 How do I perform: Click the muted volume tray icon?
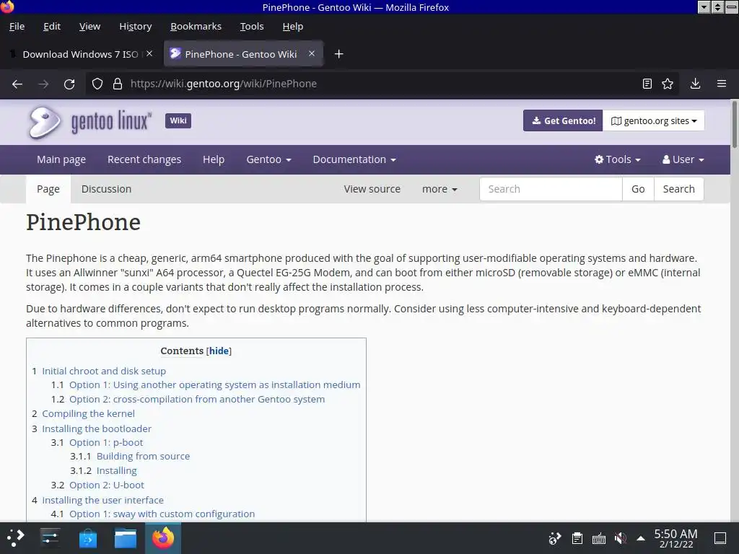(x=620, y=538)
